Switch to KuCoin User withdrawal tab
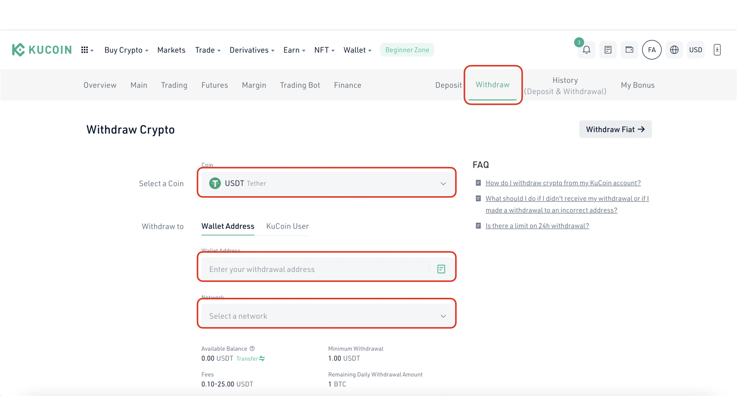 [288, 226]
